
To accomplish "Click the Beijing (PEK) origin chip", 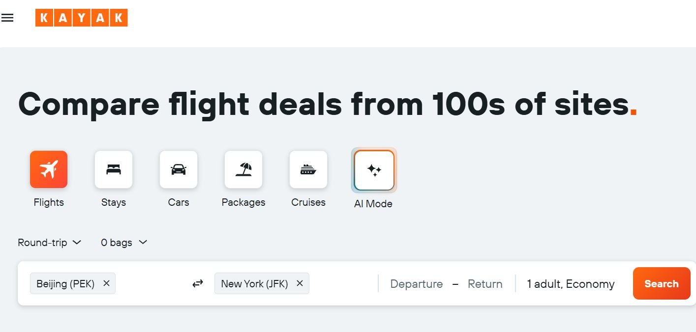I will (x=65, y=284).
